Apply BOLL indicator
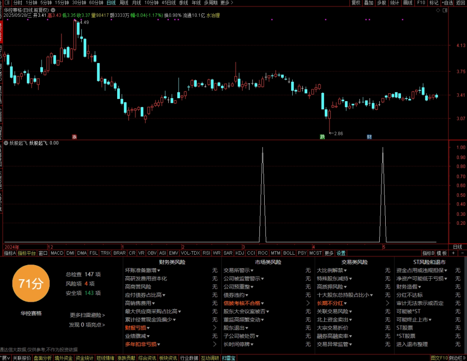Screen dimensions: 467x361 point(289,253)
